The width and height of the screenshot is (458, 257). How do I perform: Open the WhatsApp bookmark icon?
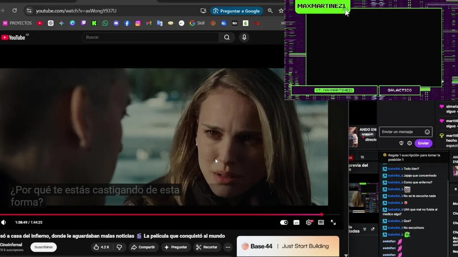105,23
